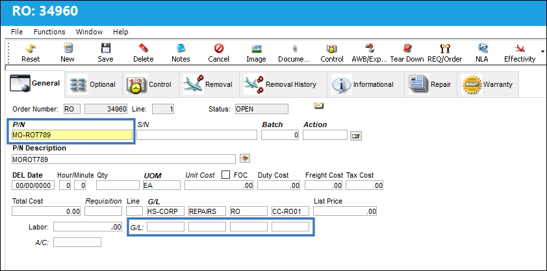Viewport: 547px width, 271px height.
Task: Click the Tax Cost field
Action: (x=364, y=185)
